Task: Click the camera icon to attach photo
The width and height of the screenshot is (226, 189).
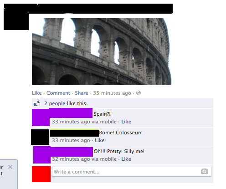Action: pos(204,171)
